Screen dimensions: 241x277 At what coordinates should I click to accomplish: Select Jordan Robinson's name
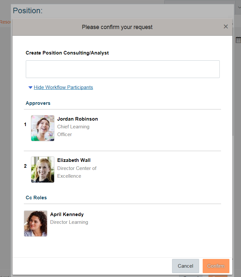pos(78,119)
